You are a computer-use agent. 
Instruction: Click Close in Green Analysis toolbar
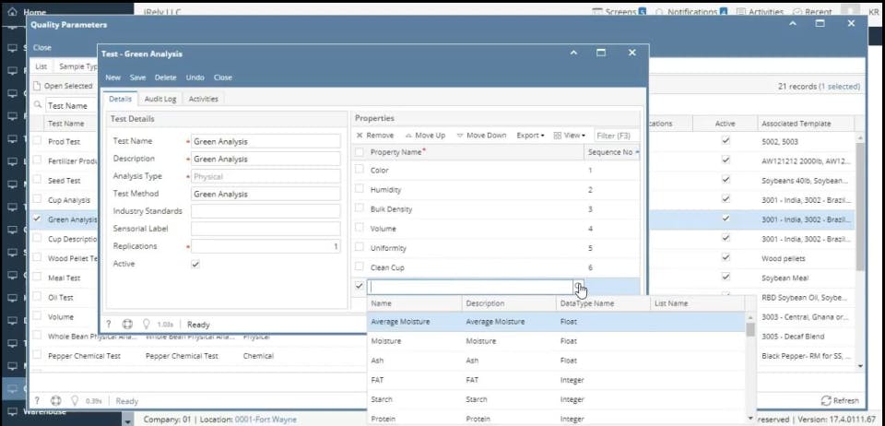coord(223,77)
